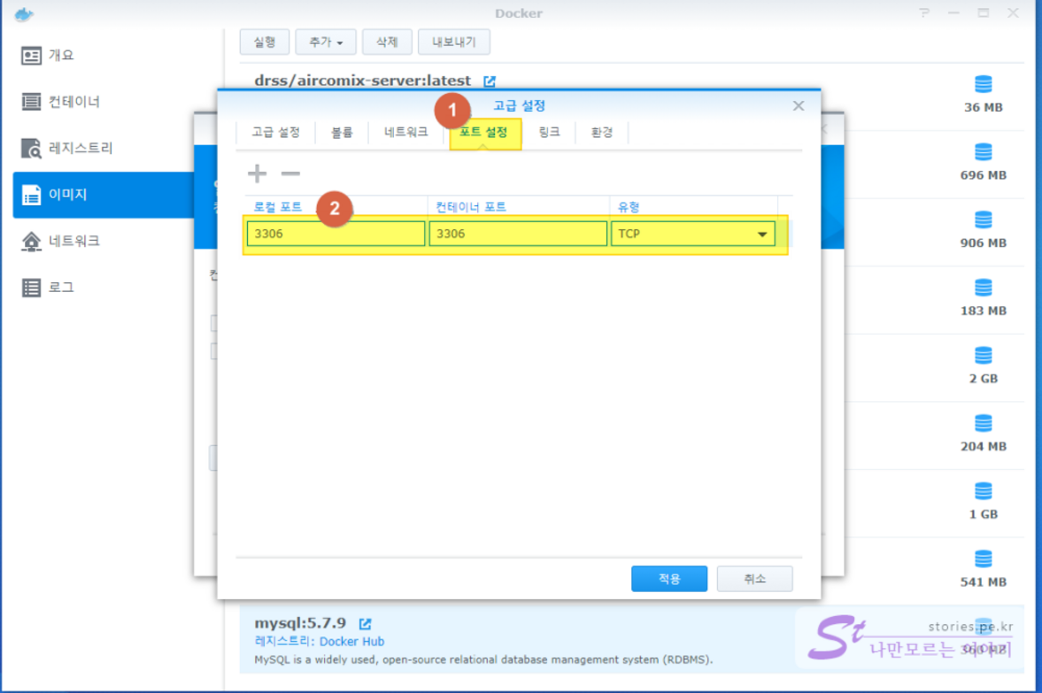Click the minus icon to remove port
1042x693 pixels.
click(290, 173)
